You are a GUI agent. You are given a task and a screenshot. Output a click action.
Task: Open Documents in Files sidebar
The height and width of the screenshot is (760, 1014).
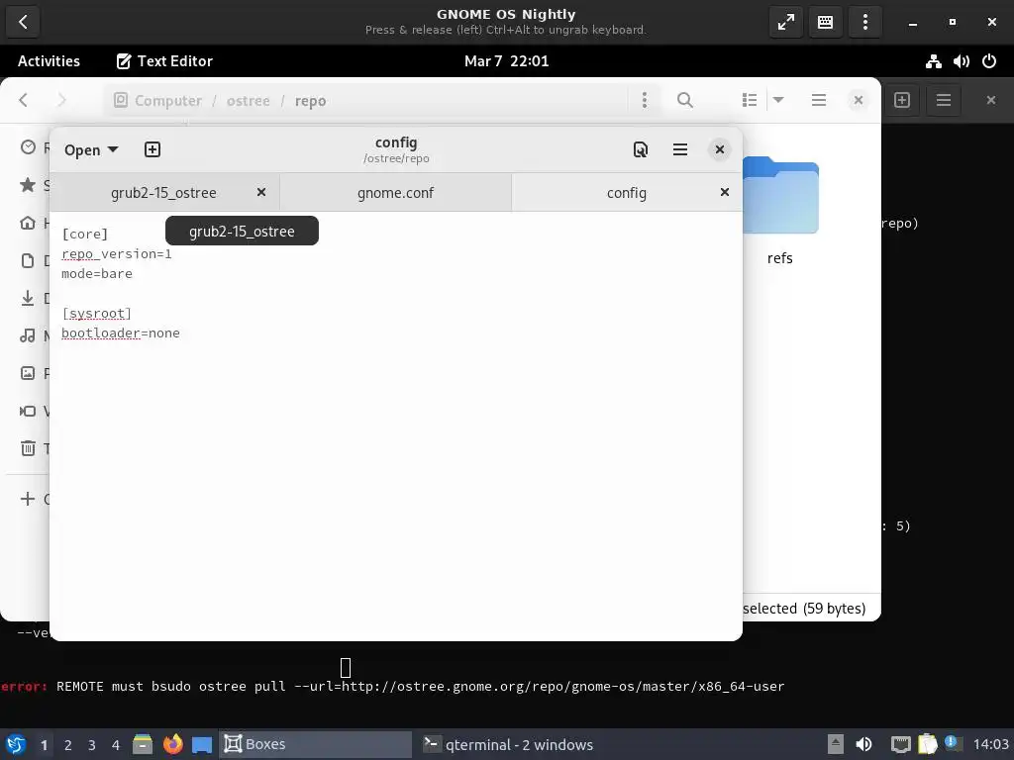coord(28,260)
